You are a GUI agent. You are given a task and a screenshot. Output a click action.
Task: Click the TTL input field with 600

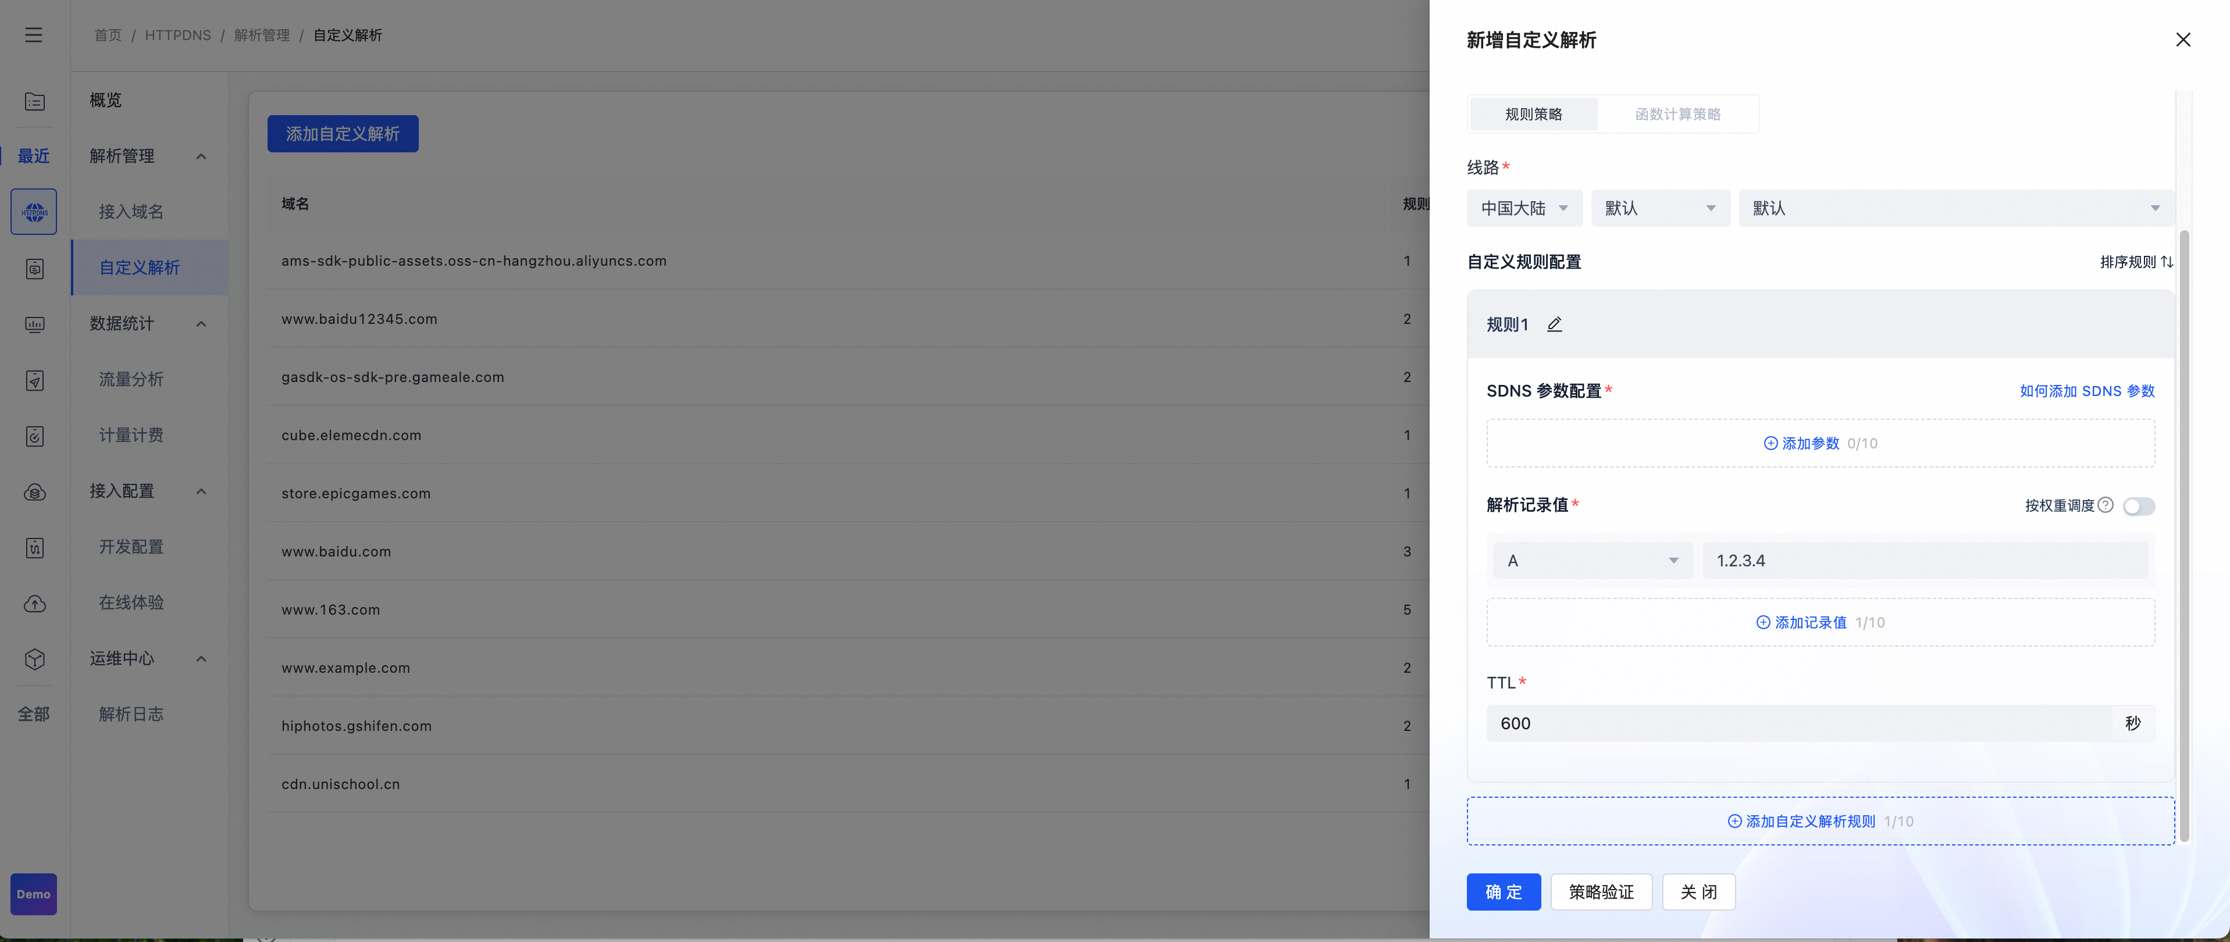pos(1797,723)
